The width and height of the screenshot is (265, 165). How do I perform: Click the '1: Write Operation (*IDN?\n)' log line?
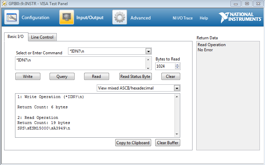[x=51, y=97]
